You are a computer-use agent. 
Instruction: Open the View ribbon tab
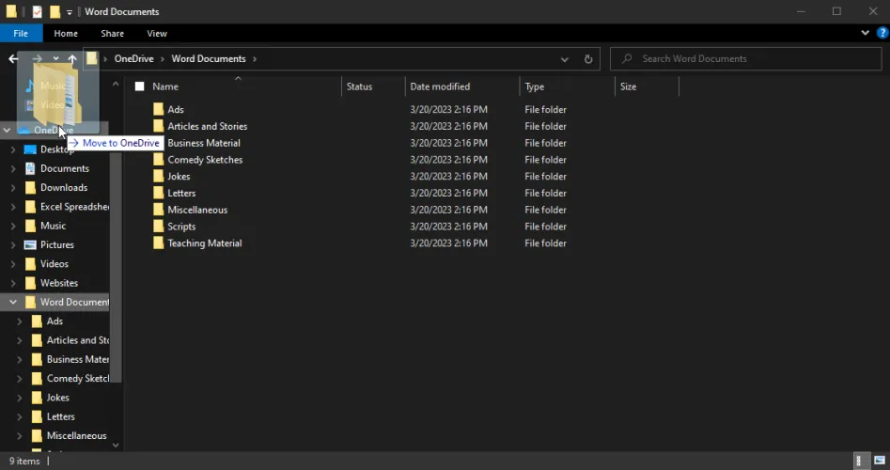tap(156, 34)
